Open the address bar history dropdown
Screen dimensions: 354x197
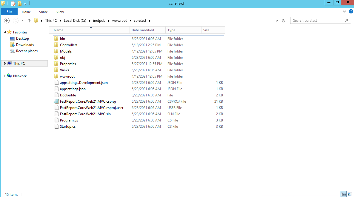click(277, 21)
